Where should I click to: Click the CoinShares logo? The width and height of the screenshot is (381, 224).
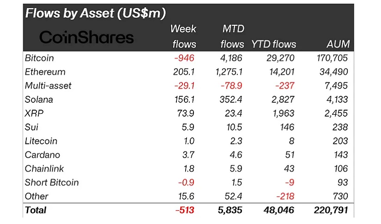pyautogui.click(x=86, y=37)
